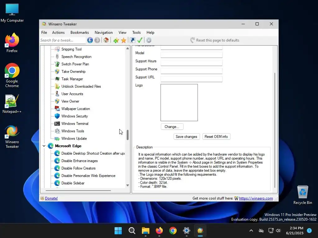Open the https://winaero.com link
This screenshot has width=318, height=238.
(x=256, y=198)
